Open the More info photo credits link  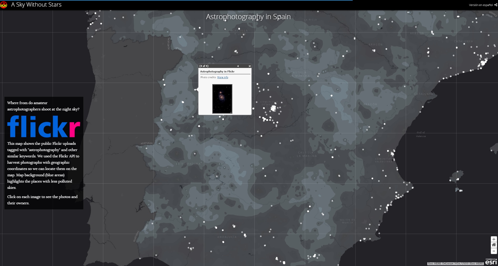[223, 77]
